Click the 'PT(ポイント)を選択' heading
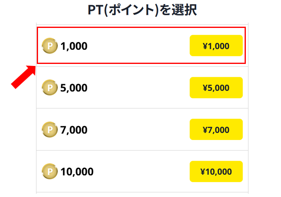The width and height of the screenshot is (281, 197). coord(142,10)
